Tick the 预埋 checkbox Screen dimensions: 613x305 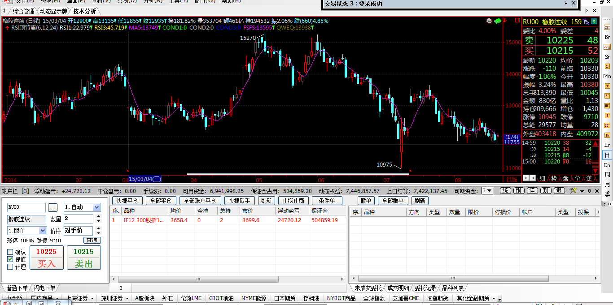click(x=10, y=267)
